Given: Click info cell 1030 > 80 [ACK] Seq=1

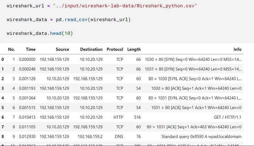Looking at the screenshot, I should 196,88.
